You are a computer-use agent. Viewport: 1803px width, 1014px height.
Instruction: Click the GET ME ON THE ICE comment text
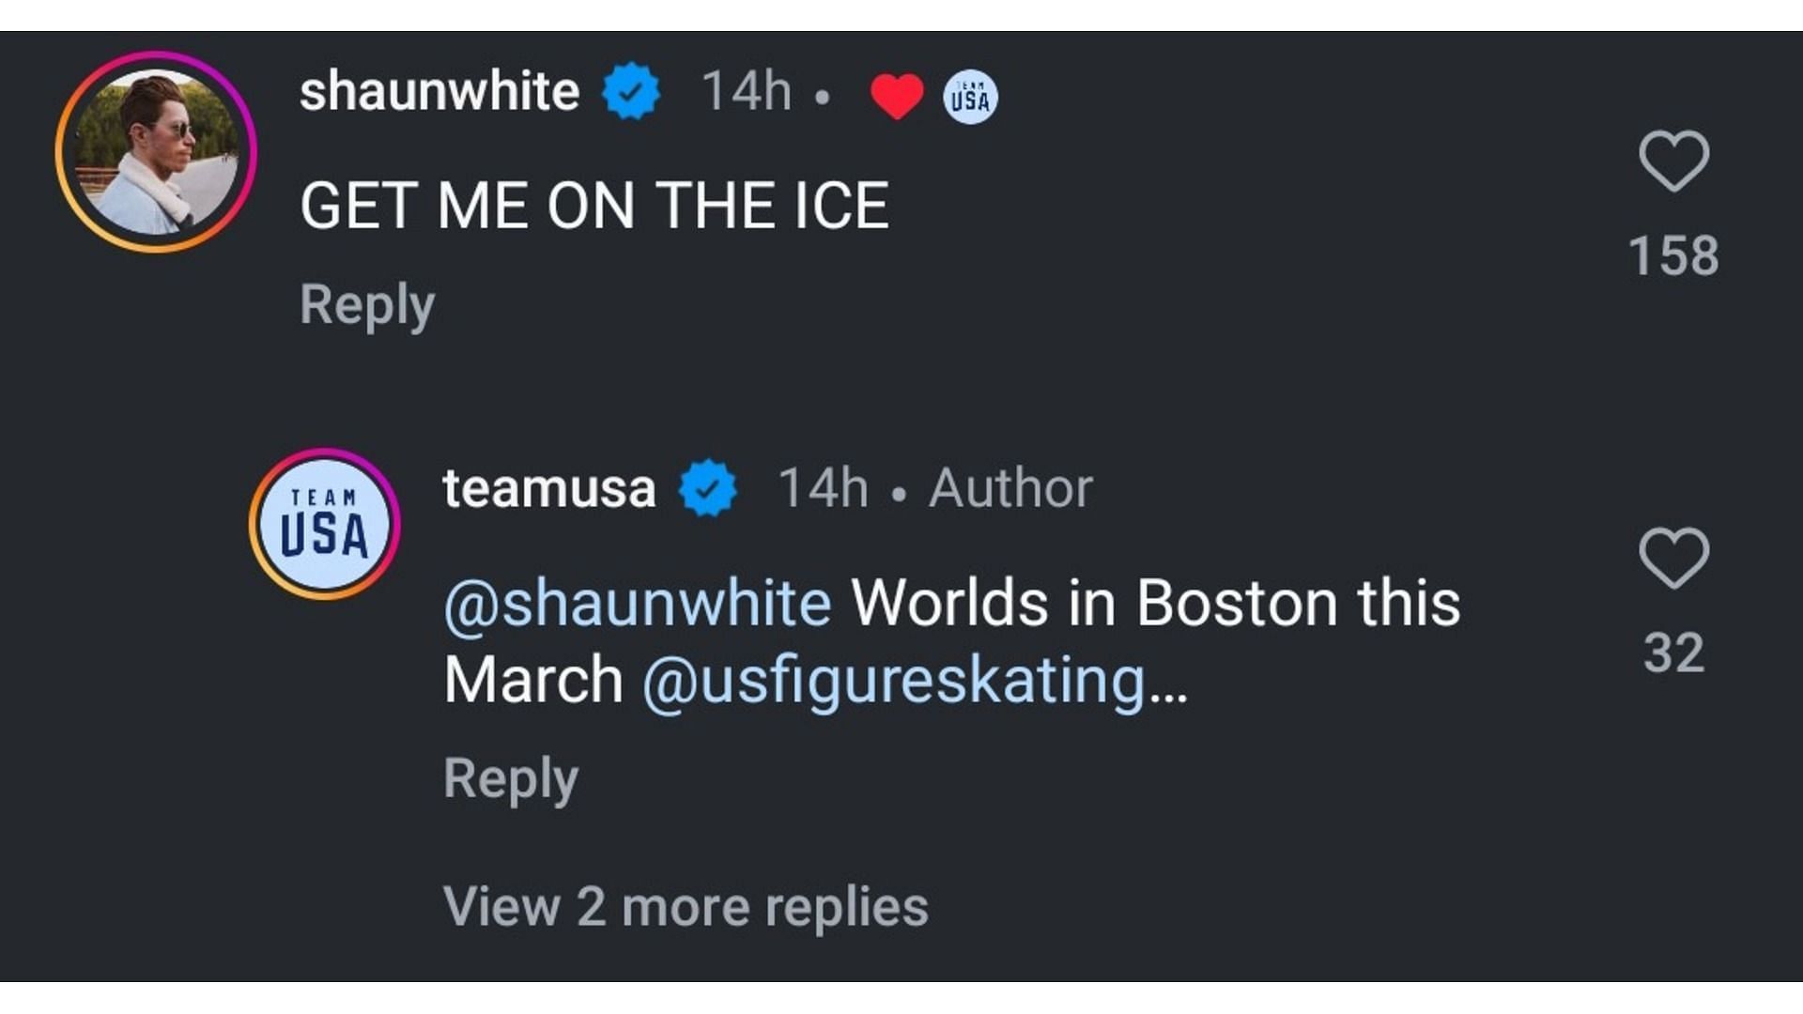(594, 206)
